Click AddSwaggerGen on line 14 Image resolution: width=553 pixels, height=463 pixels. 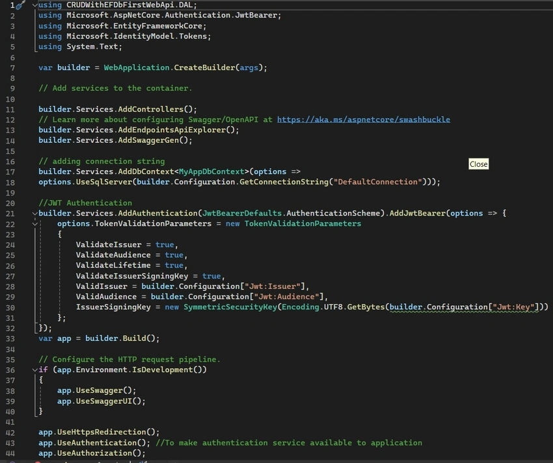click(x=148, y=140)
